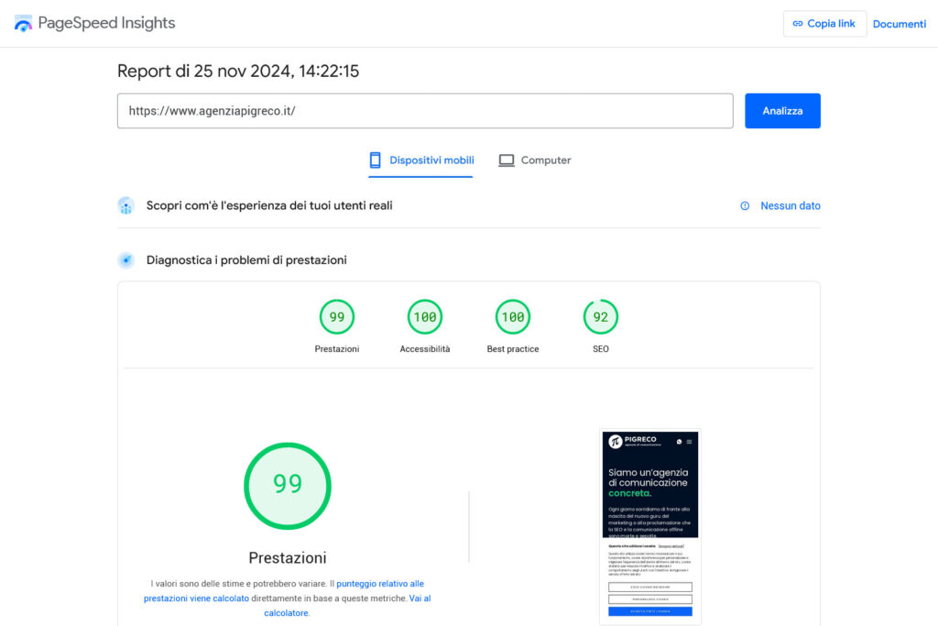
Task: Click the performance diagnostics section icon
Action: 125,259
